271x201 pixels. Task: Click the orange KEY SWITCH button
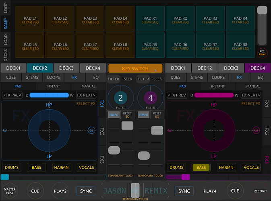pyautogui.click(x=135, y=69)
